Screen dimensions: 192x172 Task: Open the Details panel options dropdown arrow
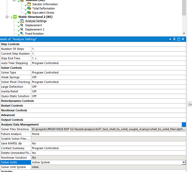pos(170,39)
